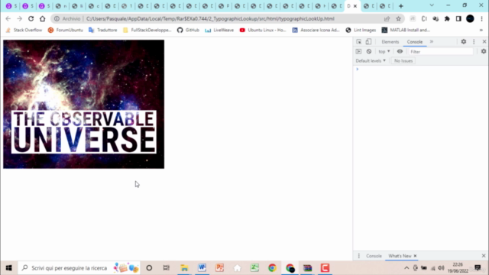489x275 pixels.
Task: Open the Chrome profile avatar
Action: pyautogui.click(x=470, y=18)
